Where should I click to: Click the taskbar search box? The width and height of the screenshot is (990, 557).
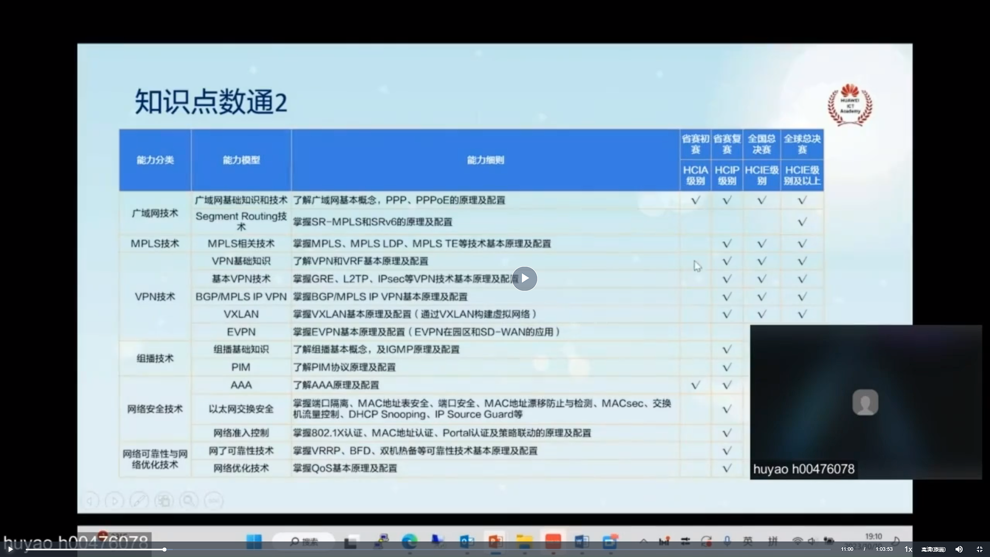point(304,542)
